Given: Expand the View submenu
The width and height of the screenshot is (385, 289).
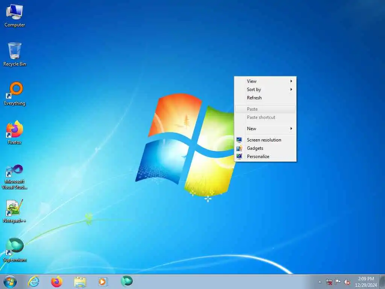Looking at the screenshot, I should [265, 81].
